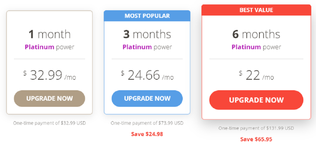316x146 pixels.
Task: Choose the 3 months plan heading
Action: coord(147,34)
